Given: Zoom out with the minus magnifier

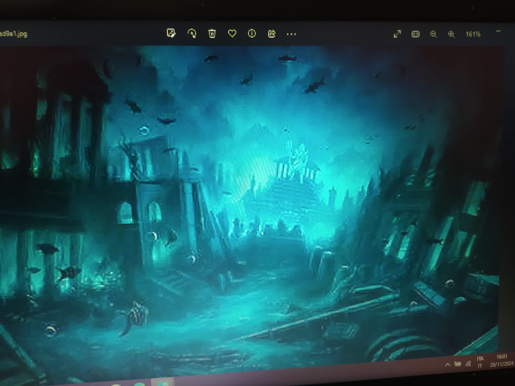Looking at the screenshot, I should click(x=433, y=34).
